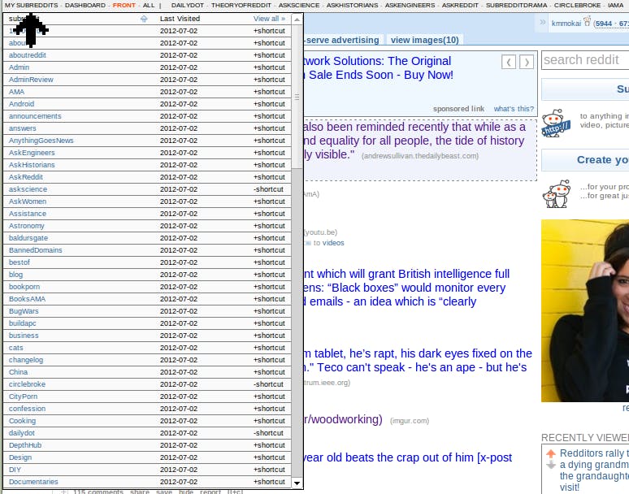The width and height of the screenshot is (629, 494).
Task: Show next sponsored link with right chevron
Action: [x=527, y=62]
